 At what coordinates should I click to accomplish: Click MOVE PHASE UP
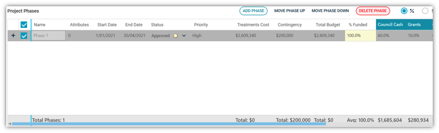pos(289,11)
